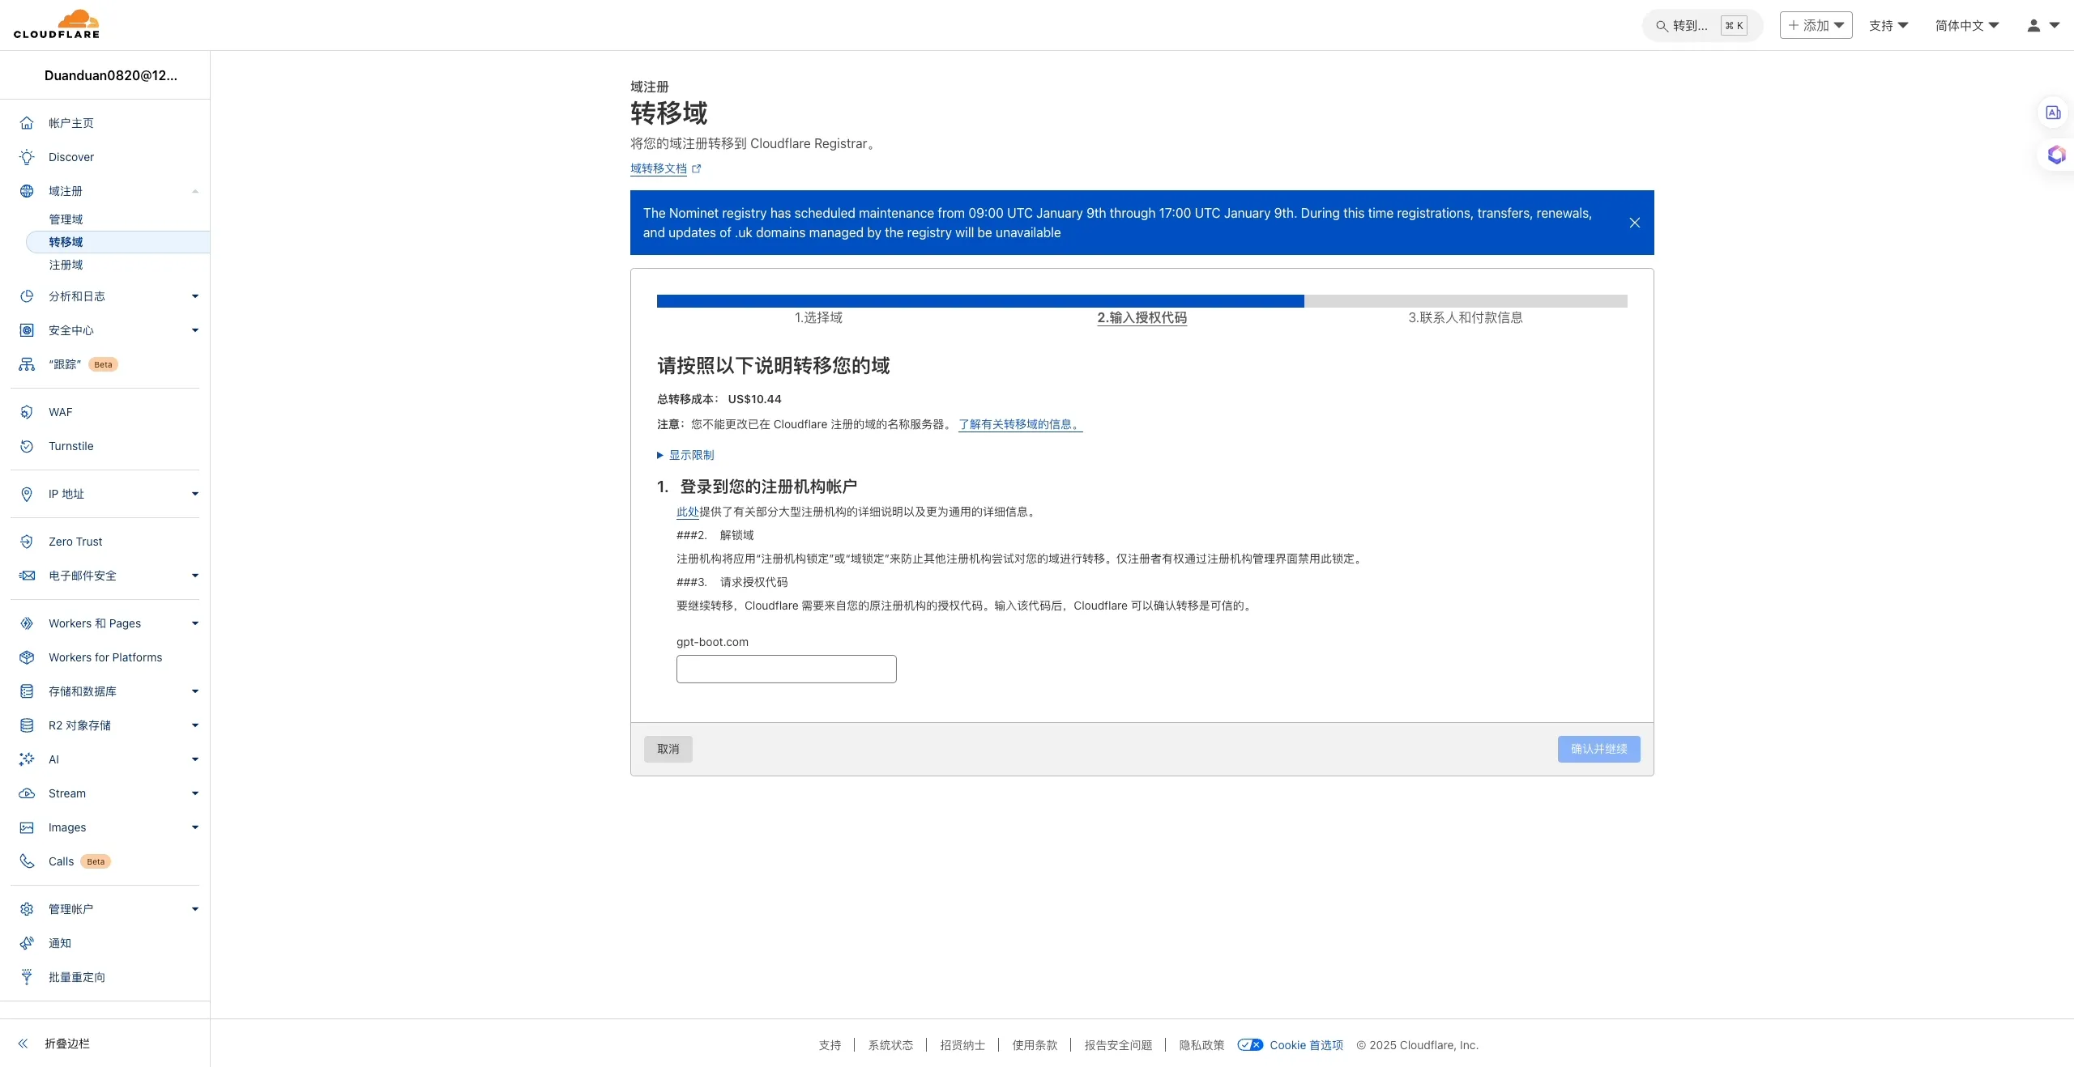Screen dimensions: 2074x1067
Task: Open the 添加 dropdown button
Action: pyautogui.click(x=1816, y=25)
